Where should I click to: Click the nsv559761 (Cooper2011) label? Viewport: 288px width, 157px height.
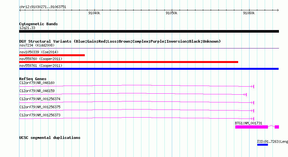tap(41, 66)
